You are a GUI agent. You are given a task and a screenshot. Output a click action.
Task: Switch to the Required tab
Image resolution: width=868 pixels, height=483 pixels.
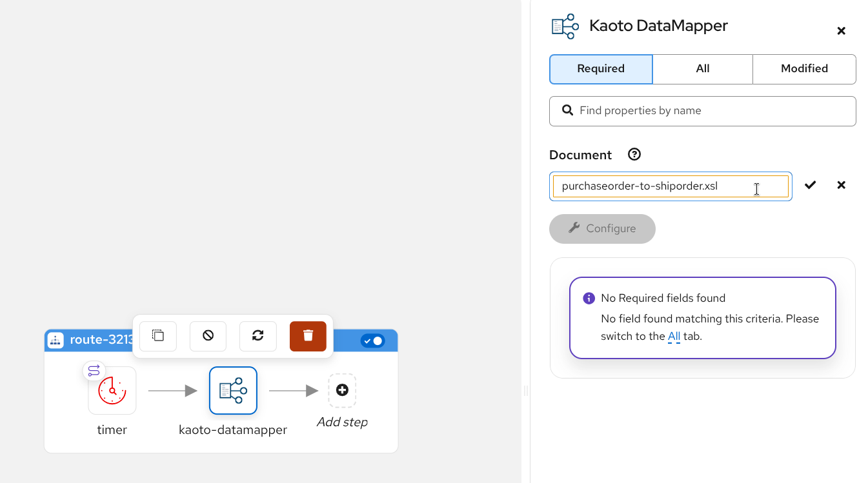pos(601,69)
